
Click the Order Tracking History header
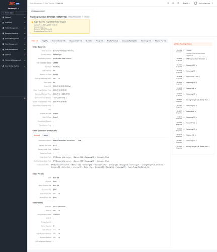pyautogui.click(x=193, y=44)
